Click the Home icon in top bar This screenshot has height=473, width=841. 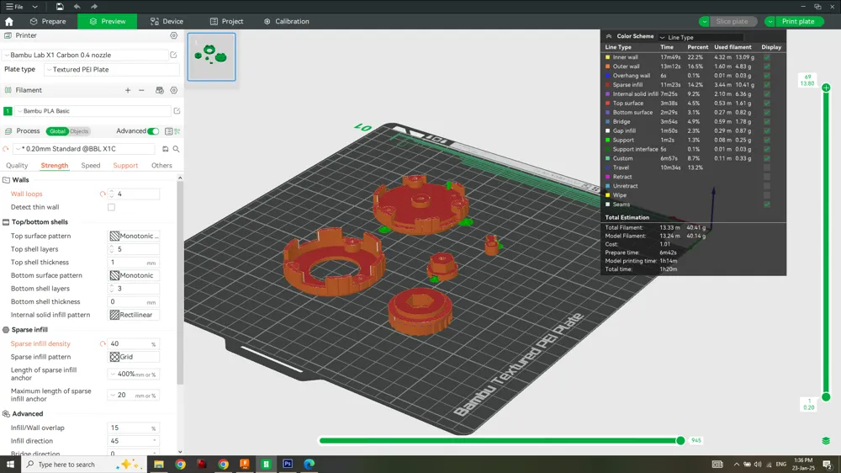tap(9, 22)
